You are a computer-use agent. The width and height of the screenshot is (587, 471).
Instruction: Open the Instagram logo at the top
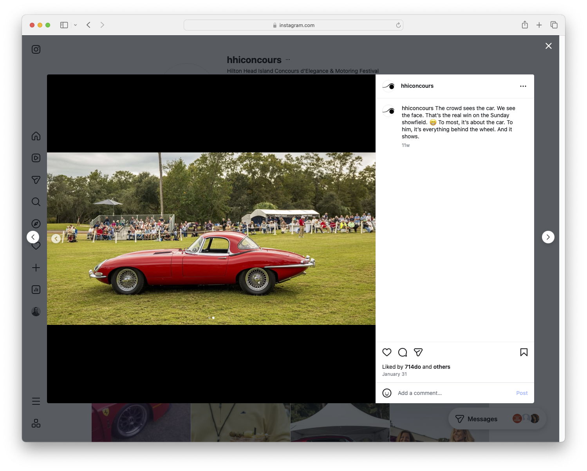point(36,49)
